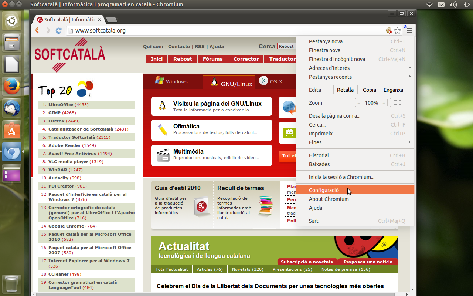The height and width of the screenshot is (296, 473).
Task: Open Subscripció a novetats
Action: tap(307, 262)
